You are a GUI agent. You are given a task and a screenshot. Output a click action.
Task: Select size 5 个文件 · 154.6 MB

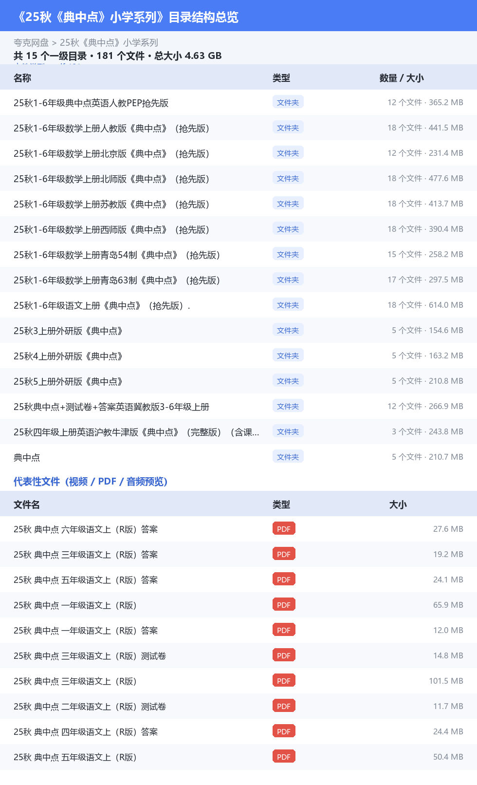pos(427,330)
